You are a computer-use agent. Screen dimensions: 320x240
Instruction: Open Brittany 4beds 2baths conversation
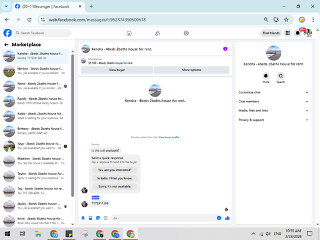[35, 131]
